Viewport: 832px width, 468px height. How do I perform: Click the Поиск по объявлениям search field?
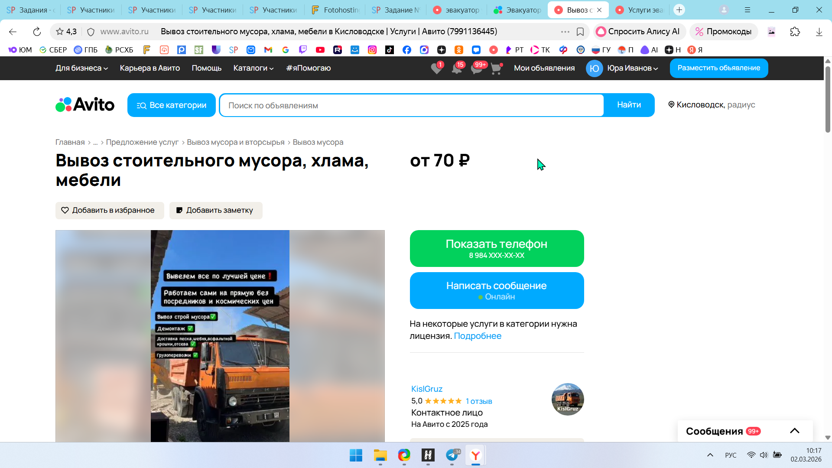412,105
